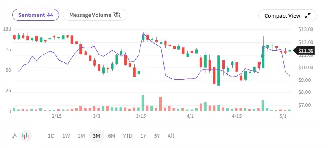Select the 1Y time range

click(143, 136)
